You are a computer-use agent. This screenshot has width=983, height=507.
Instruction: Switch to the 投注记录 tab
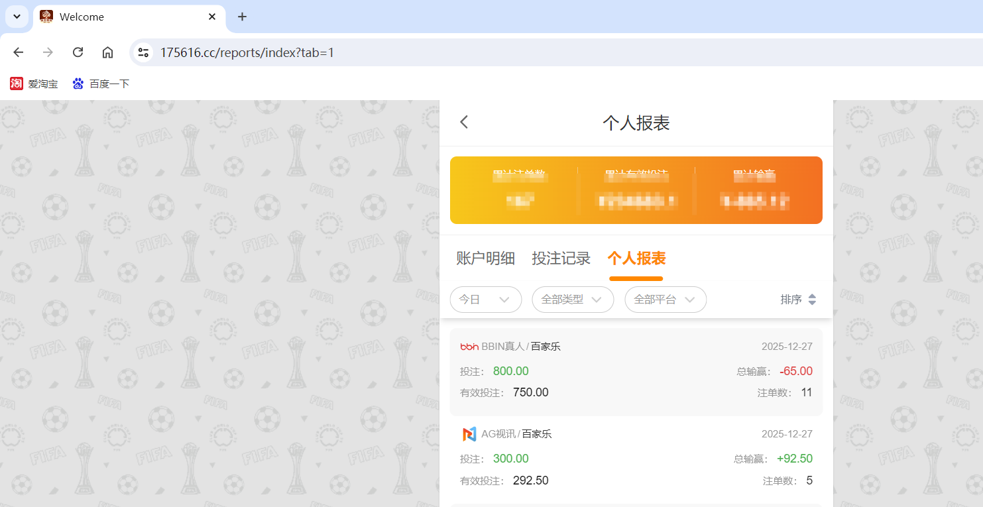pos(561,258)
